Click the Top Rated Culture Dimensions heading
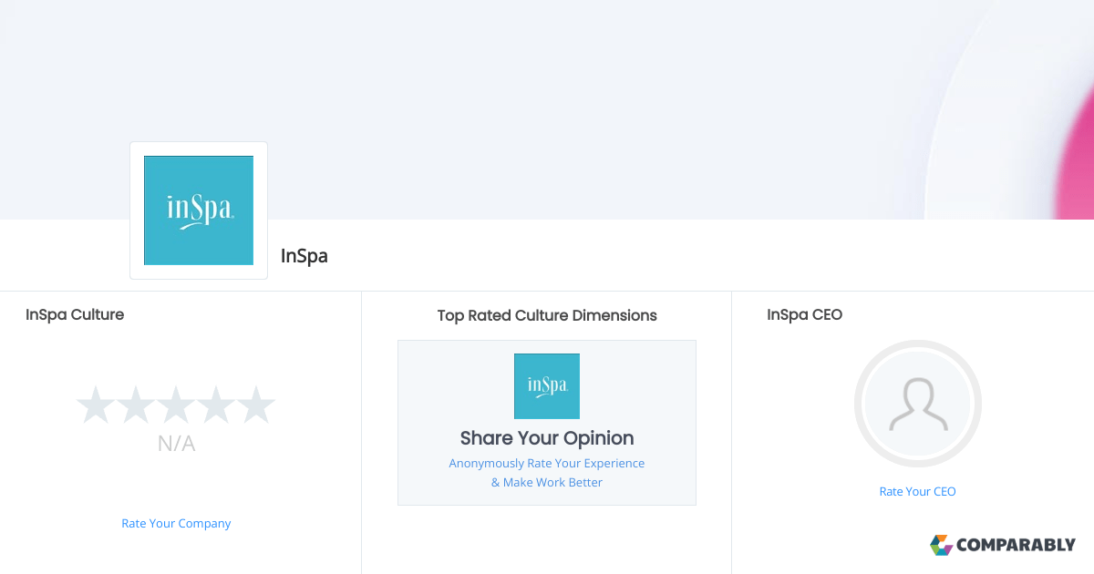This screenshot has height=574, width=1094. point(547,315)
